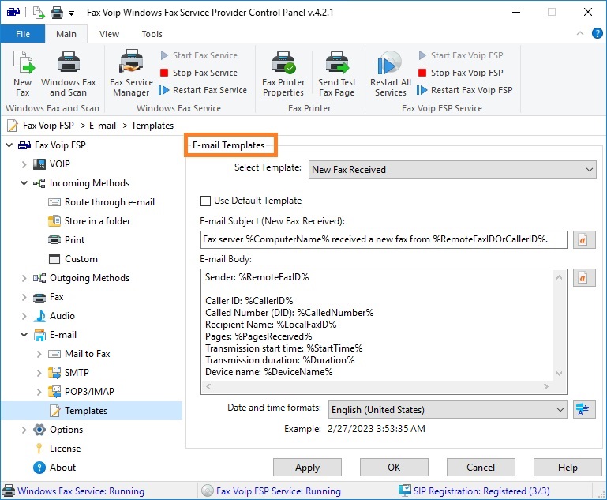Screen dimensions: 607x500
Task: Stop the Windows Fax Service
Action: (x=199, y=73)
